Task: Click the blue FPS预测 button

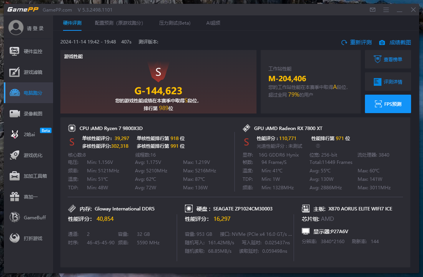Action: [x=388, y=104]
